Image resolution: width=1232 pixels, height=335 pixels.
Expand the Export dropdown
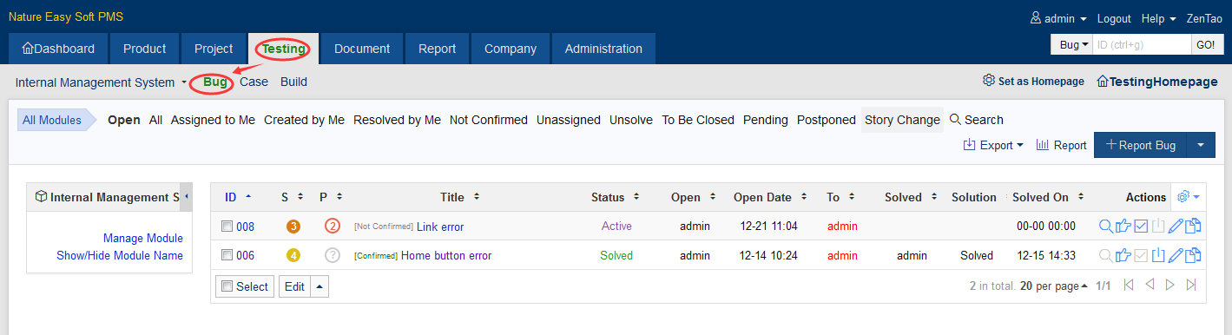pyautogui.click(x=993, y=145)
